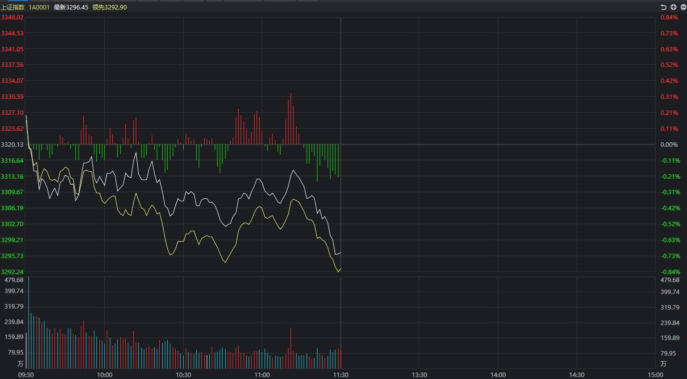This screenshot has height=379, width=687.
Task: Select the 10:30 time axis marker
Action: coord(183,375)
